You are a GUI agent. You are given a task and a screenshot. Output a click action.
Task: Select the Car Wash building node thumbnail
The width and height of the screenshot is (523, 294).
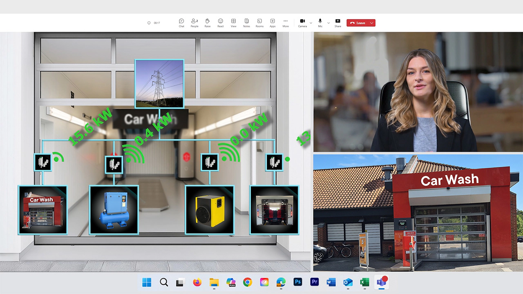coord(42,210)
